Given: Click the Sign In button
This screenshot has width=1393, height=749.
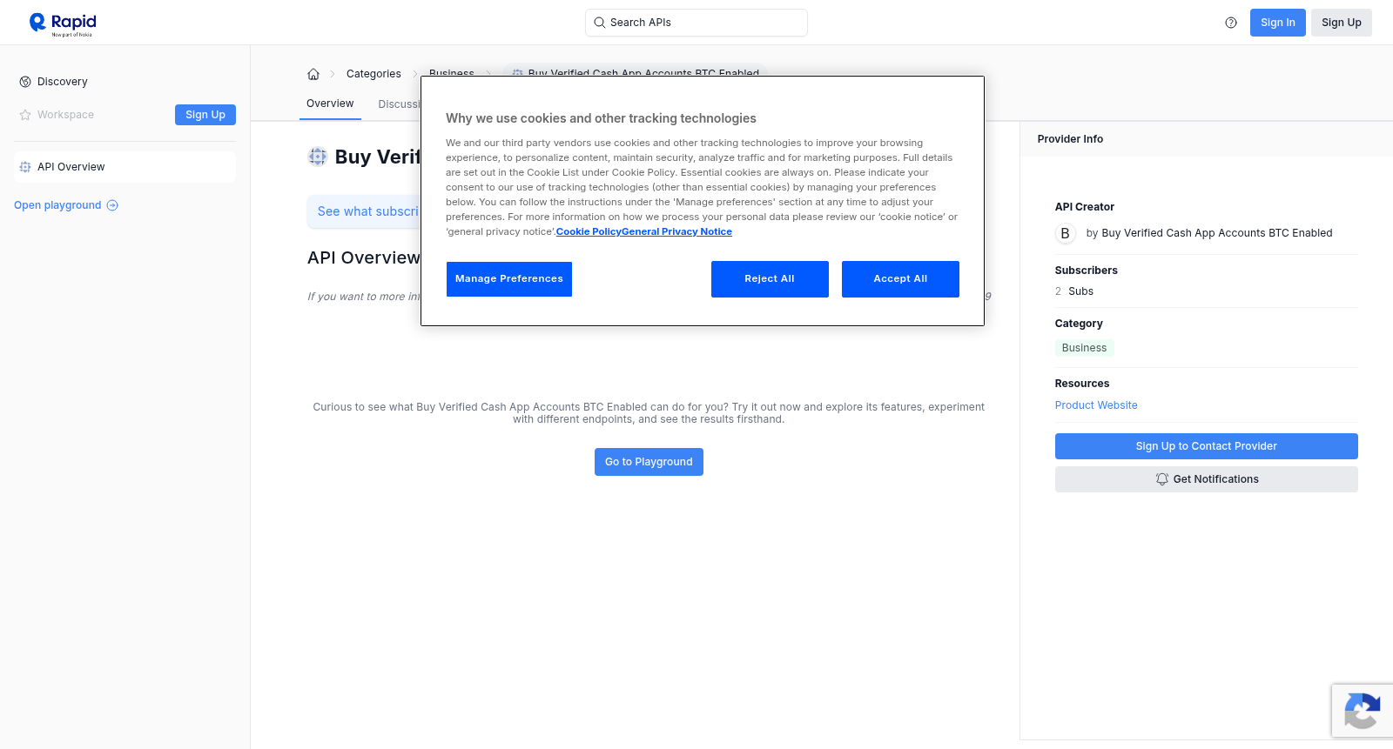Looking at the screenshot, I should point(1277,23).
